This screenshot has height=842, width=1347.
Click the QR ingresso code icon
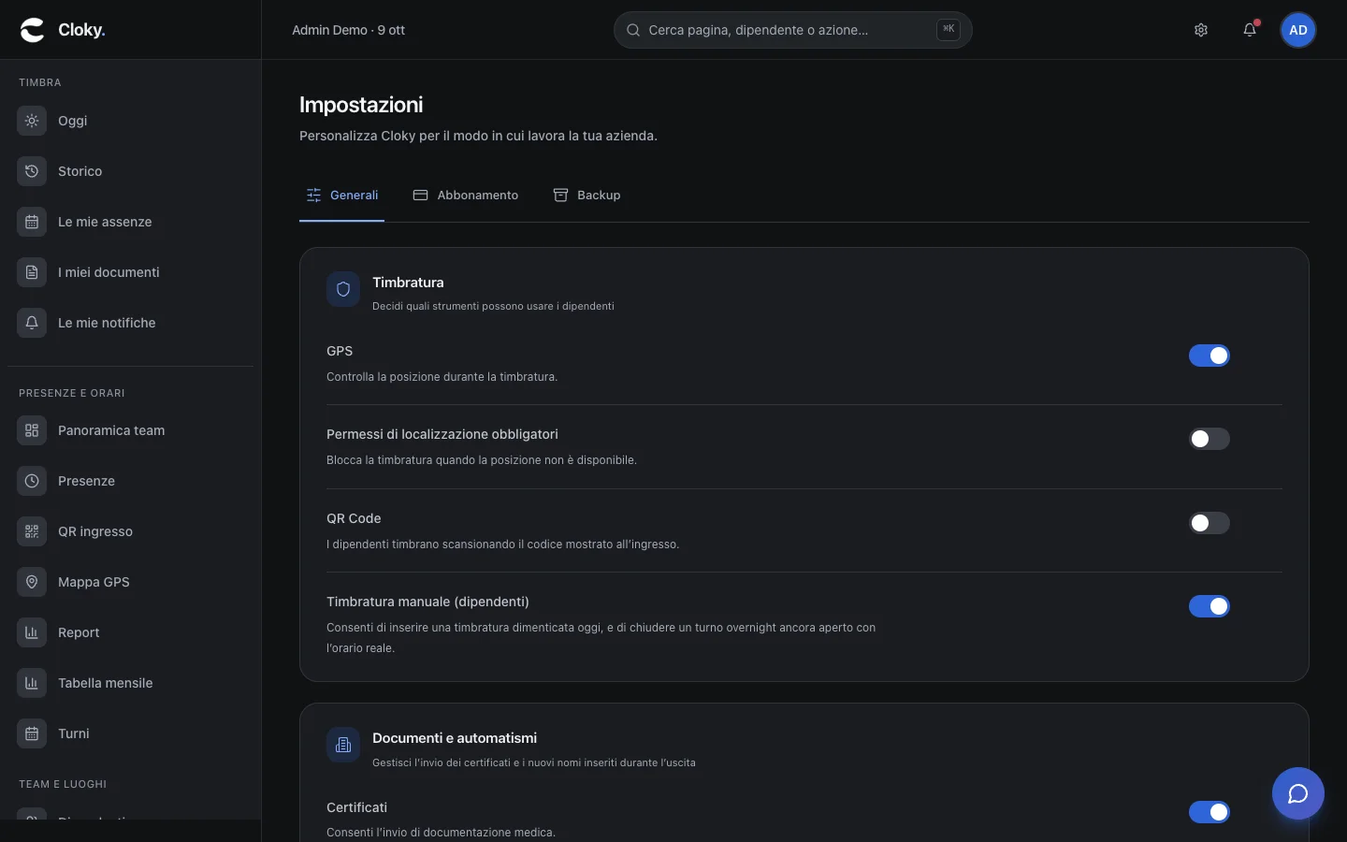coord(32,531)
